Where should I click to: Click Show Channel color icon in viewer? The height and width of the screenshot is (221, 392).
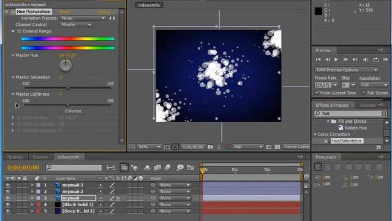click(227, 147)
